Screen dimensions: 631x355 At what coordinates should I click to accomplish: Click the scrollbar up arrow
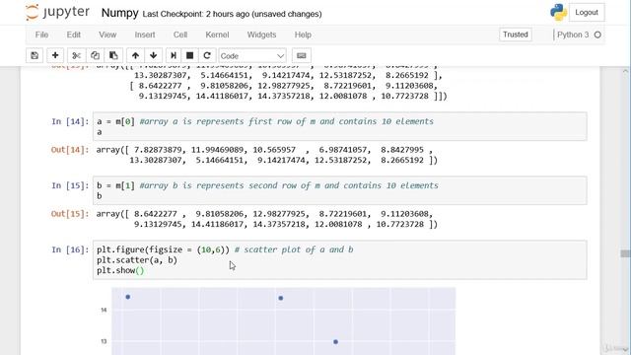click(x=625, y=71)
